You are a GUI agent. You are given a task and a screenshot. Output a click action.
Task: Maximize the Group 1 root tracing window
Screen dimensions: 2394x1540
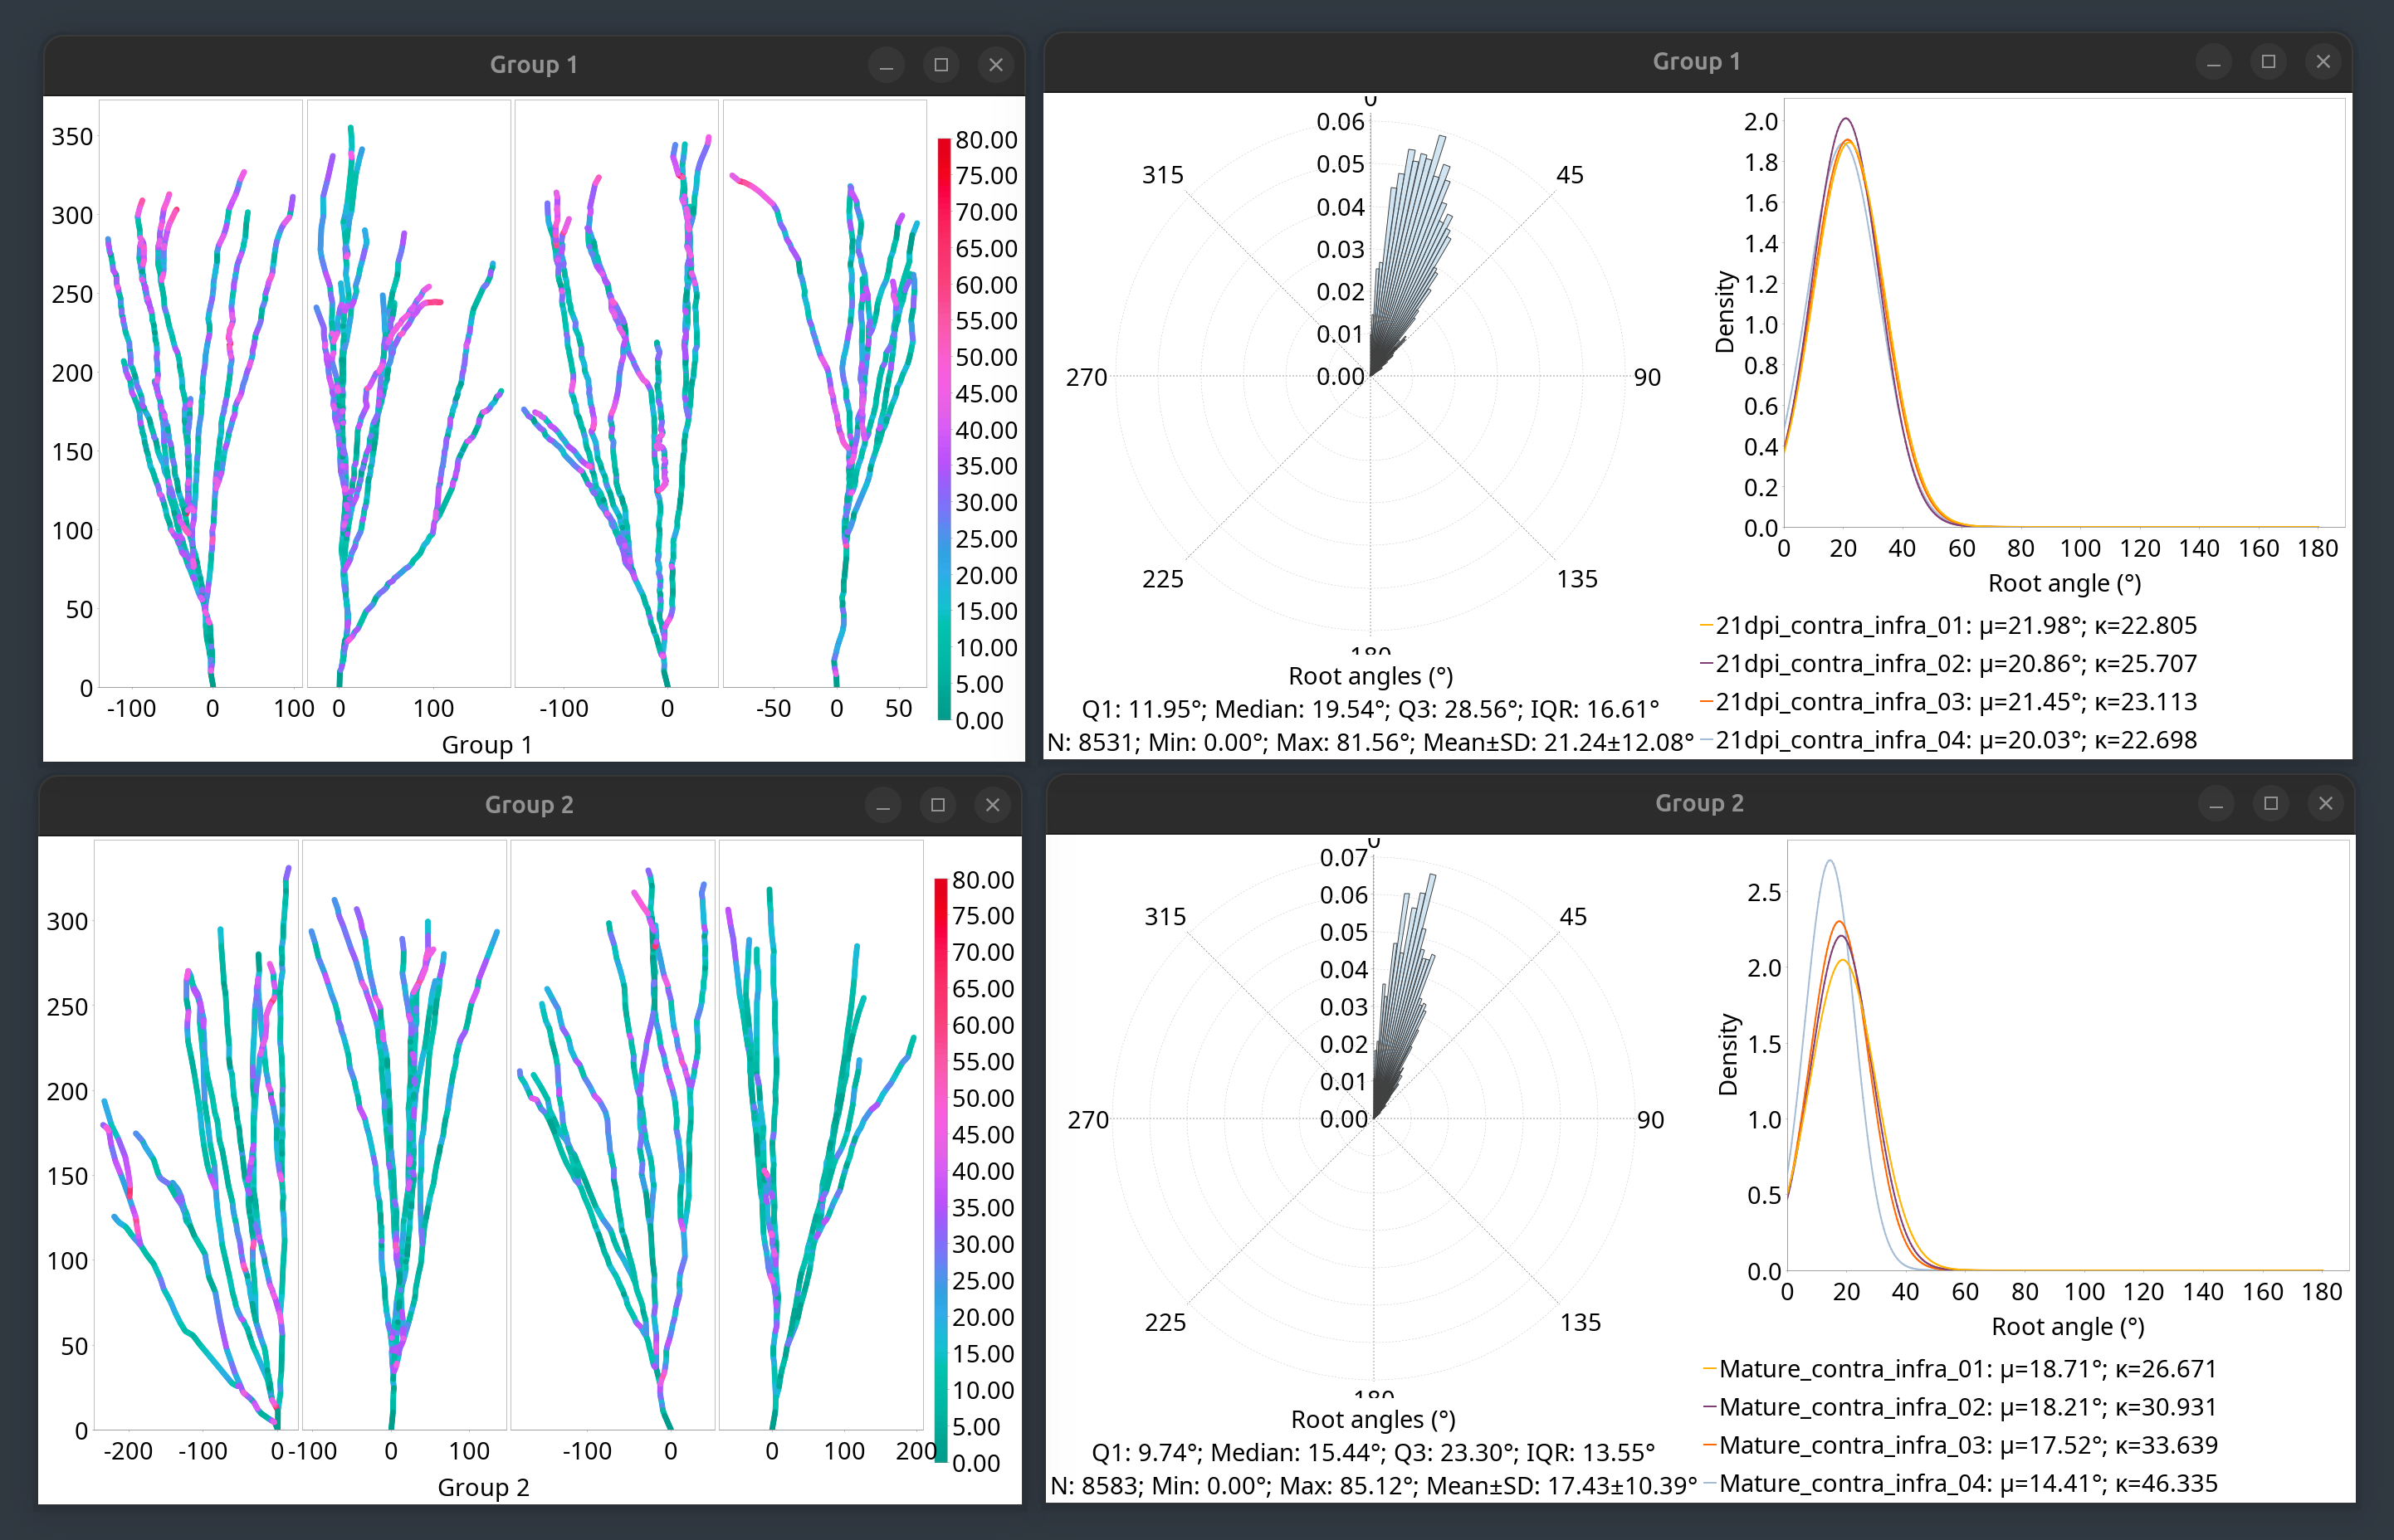point(940,65)
